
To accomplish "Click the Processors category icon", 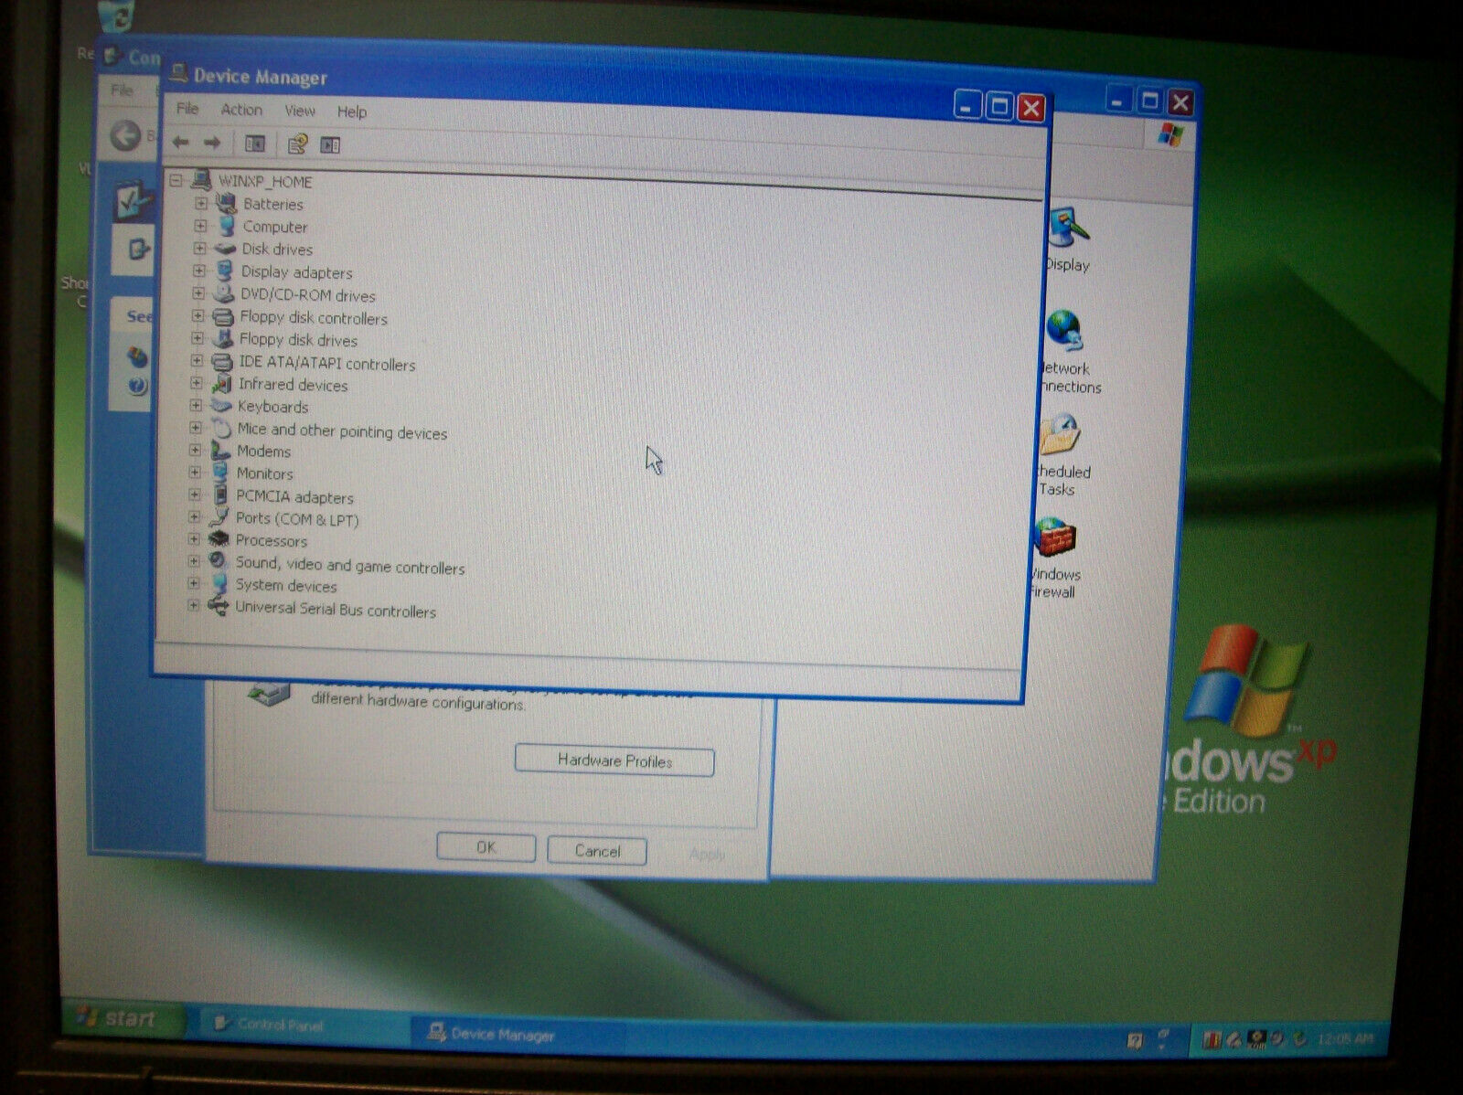I will coord(218,539).
